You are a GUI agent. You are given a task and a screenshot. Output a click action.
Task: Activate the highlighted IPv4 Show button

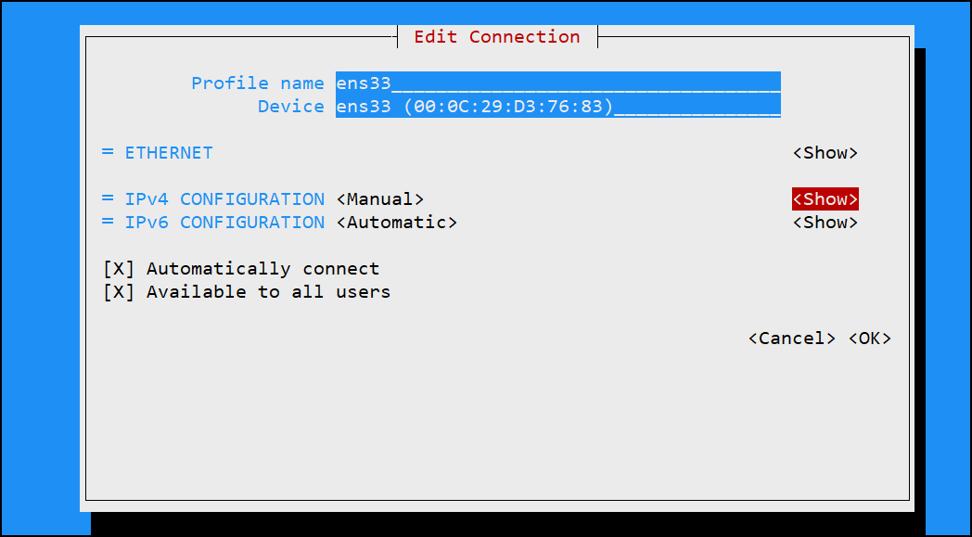825,199
